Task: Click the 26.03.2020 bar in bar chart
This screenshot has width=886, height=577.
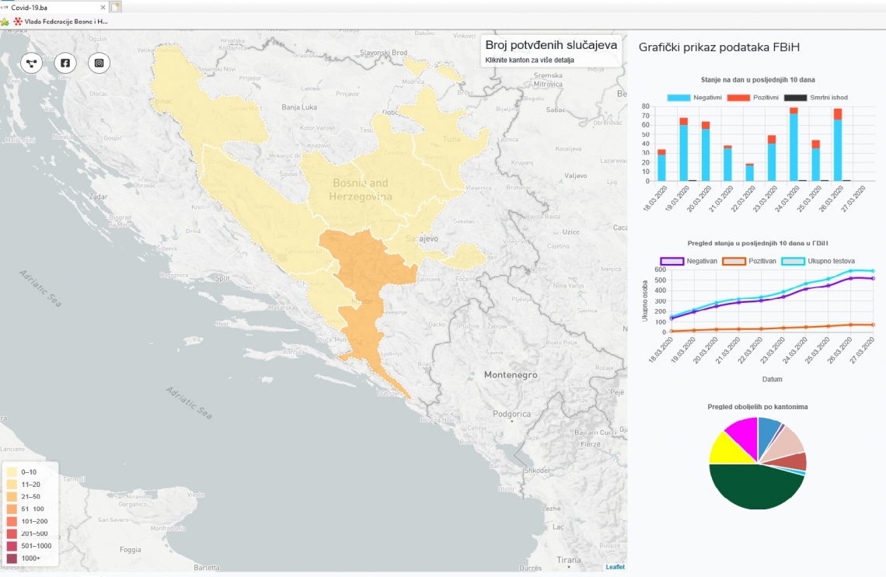Action: (x=837, y=145)
